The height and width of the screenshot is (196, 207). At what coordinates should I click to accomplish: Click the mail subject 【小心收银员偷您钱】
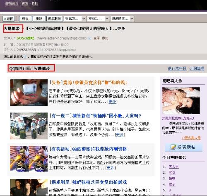pyautogui.click(x=45, y=29)
